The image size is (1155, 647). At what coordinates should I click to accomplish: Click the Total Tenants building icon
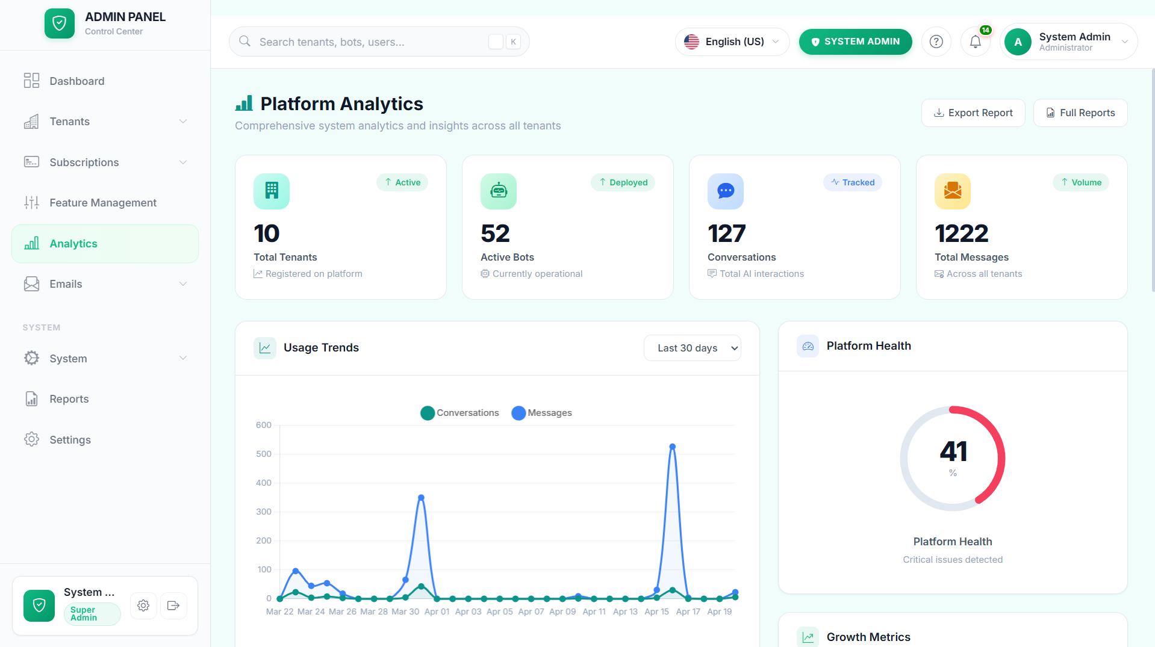272,191
